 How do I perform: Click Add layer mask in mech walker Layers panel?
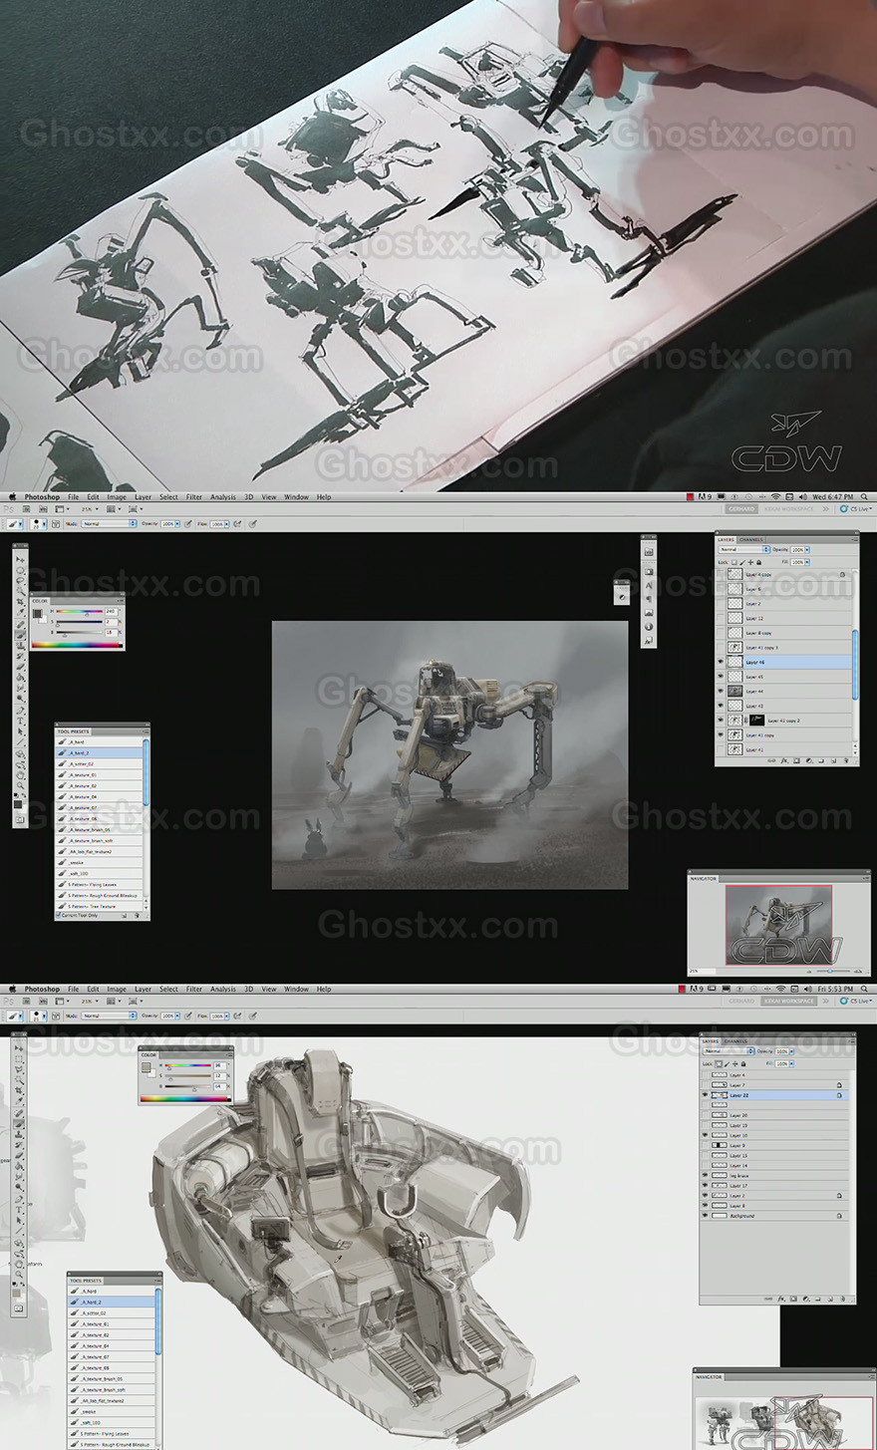pyautogui.click(x=797, y=760)
